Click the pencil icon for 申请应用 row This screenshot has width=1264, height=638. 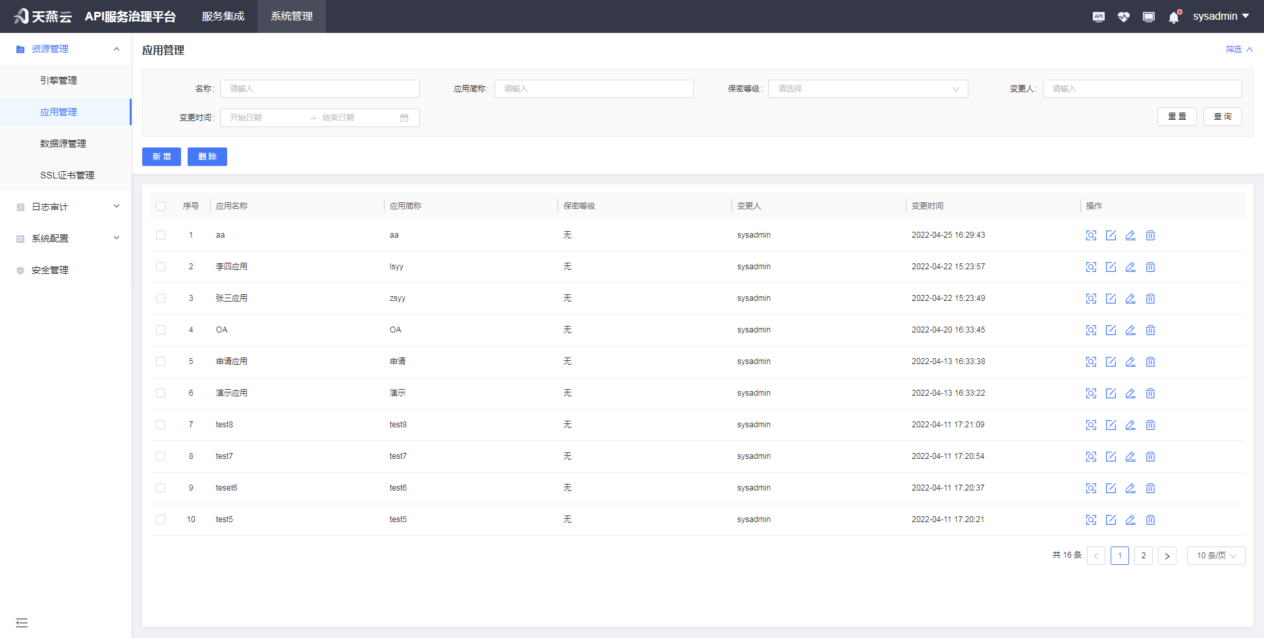pyautogui.click(x=1130, y=361)
